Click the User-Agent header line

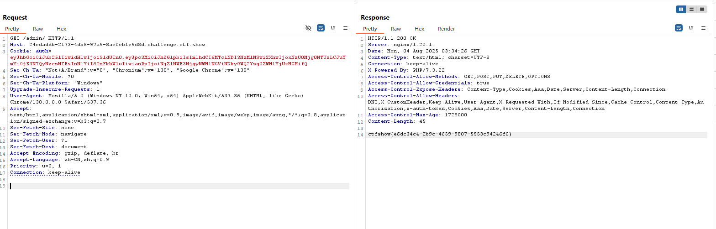(x=157, y=99)
